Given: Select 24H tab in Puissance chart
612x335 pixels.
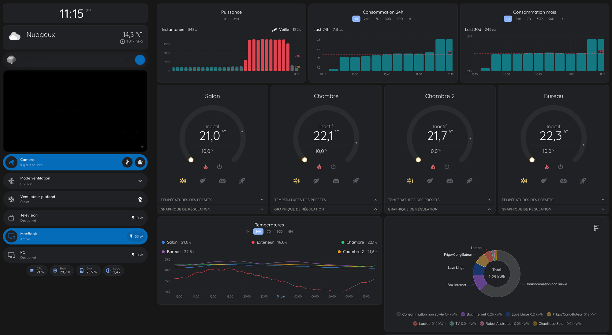Looking at the screenshot, I should pyautogui.click(x=236, y=19).
